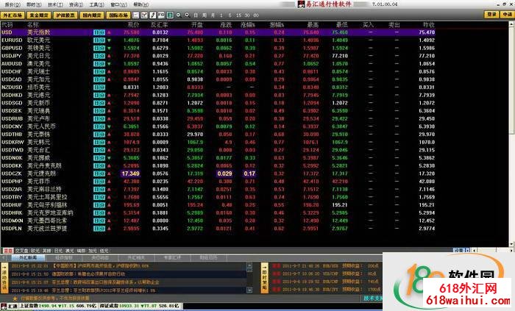Viewport: 515px width, 311px height.
Task: Select the 月 monthly period
Action: click(x=213, y=15)
